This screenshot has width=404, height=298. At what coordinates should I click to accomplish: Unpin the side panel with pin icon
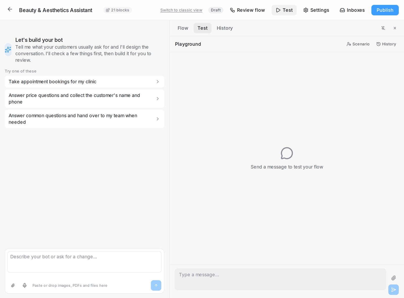tap(383, 28)
